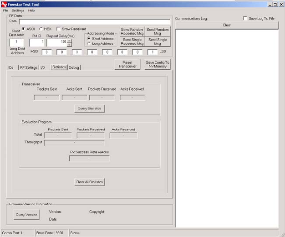Enable the Show Received checkbox
The image size is (285, 237).
point(59,29)
